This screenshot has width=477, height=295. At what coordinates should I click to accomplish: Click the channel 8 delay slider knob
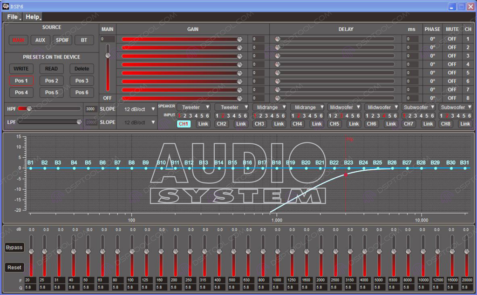point(278,98)
